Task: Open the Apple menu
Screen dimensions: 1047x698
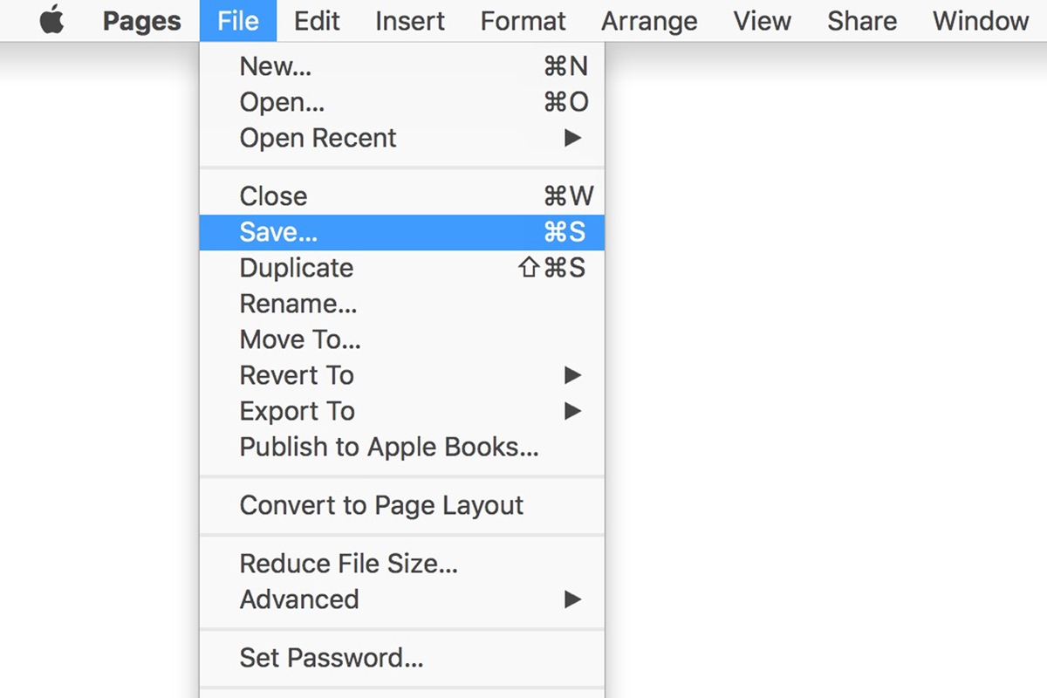Action: coord(52,21)
